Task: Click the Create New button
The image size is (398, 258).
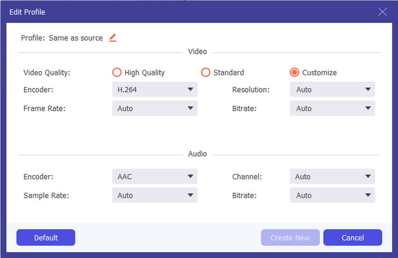Action: tap(290, 238)
